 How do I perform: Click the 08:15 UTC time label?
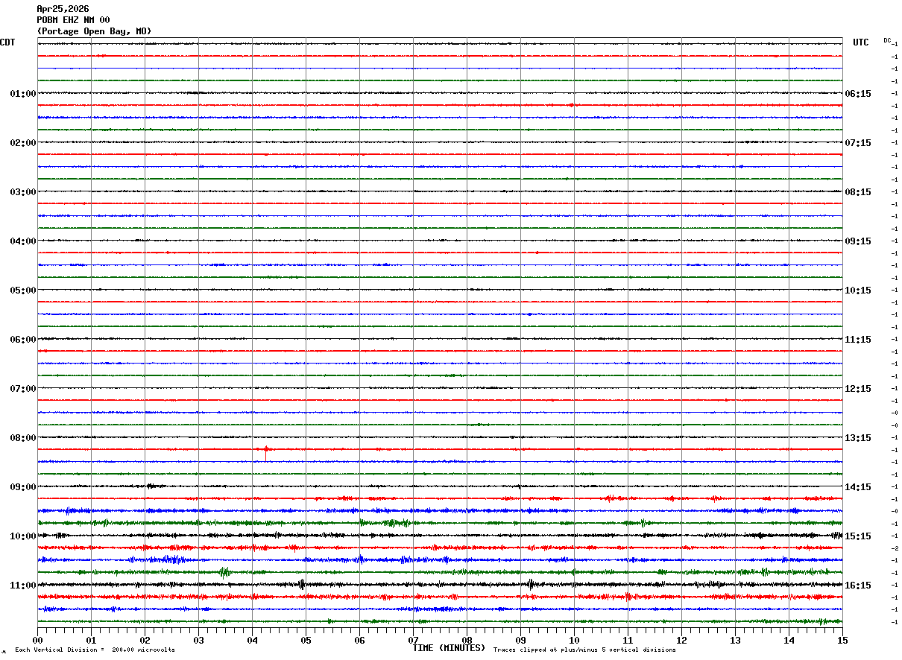pos(858,192)
